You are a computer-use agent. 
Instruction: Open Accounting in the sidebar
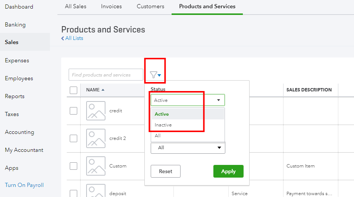coord(19,132)
